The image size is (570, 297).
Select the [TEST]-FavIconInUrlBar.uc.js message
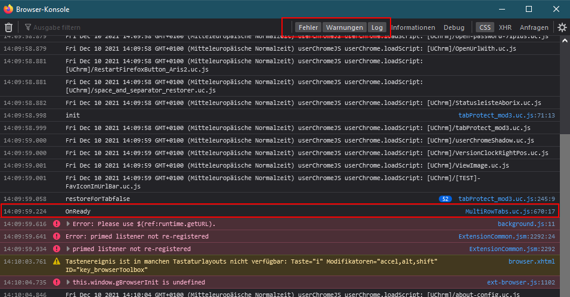point(272,182)
